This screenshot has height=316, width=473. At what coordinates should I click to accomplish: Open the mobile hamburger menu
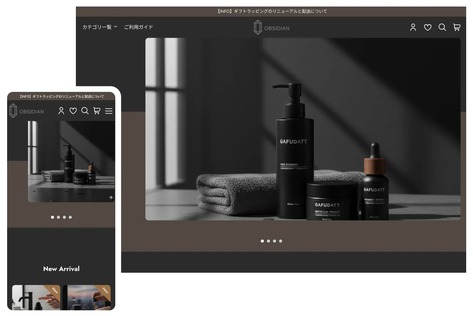click(x=109, y=111)
